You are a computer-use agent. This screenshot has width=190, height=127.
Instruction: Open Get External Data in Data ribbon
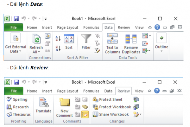(16, 43)
